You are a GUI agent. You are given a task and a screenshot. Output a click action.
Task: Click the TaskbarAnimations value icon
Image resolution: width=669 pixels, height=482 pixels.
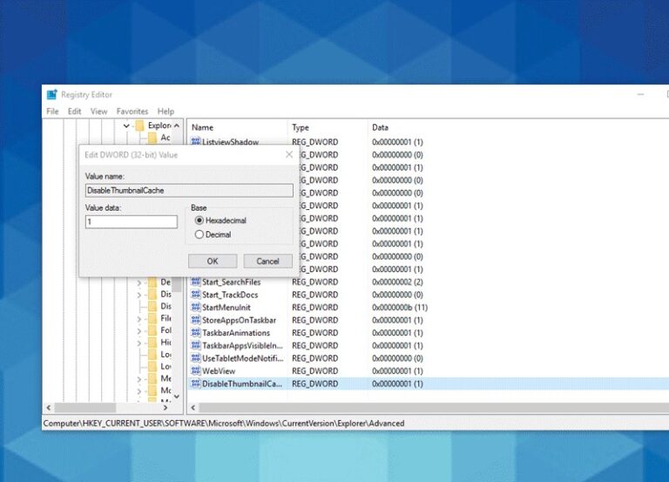195,333
